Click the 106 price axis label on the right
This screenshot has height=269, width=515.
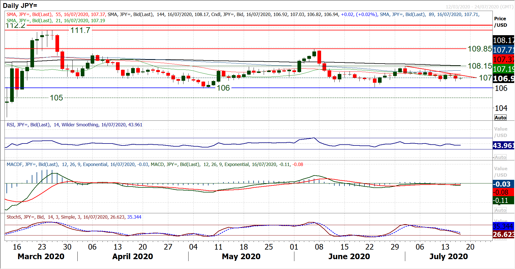point(501,88)
